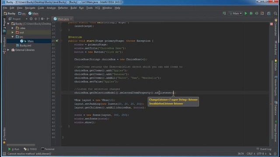280x157 pixels.
Task: Open the 6: TODO tool window
Action: tap(30, 149)
